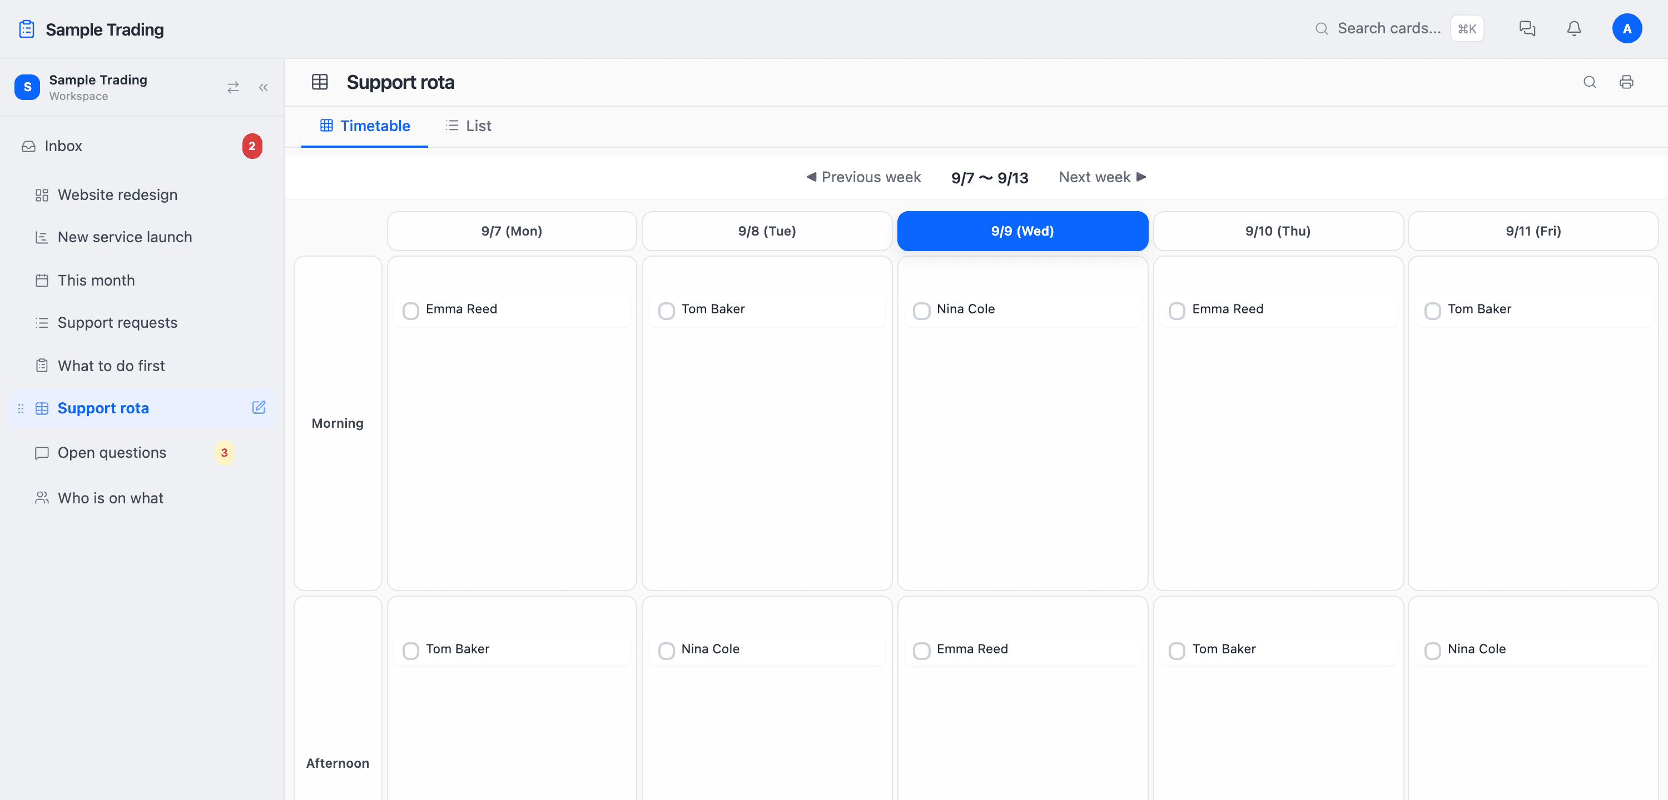Click the magnifier icon in the card search

click(x=1322, y=28)
